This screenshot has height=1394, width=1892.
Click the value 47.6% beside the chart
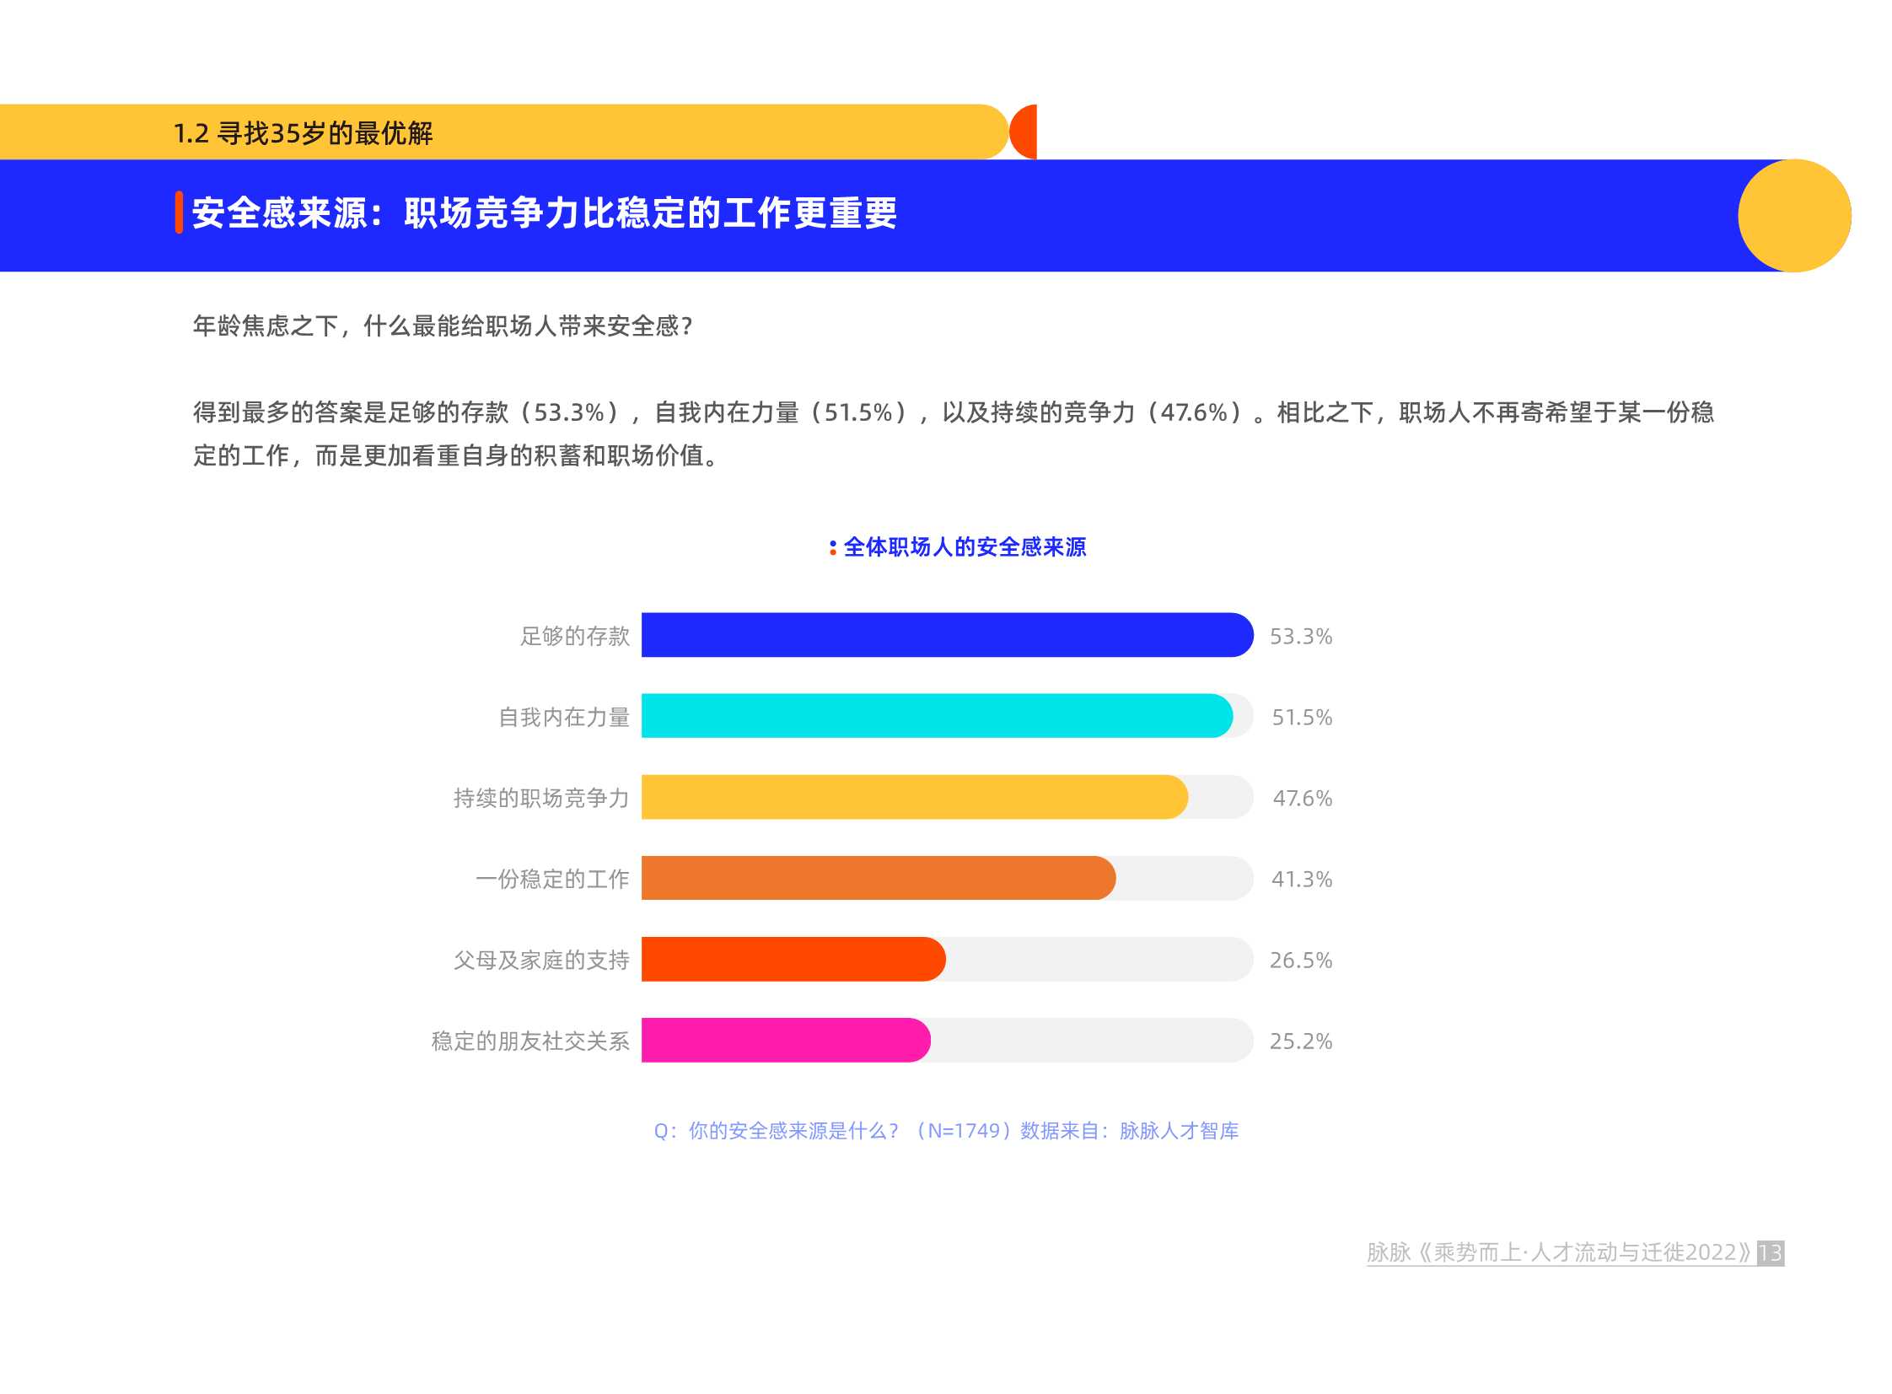coord(1303,799)
